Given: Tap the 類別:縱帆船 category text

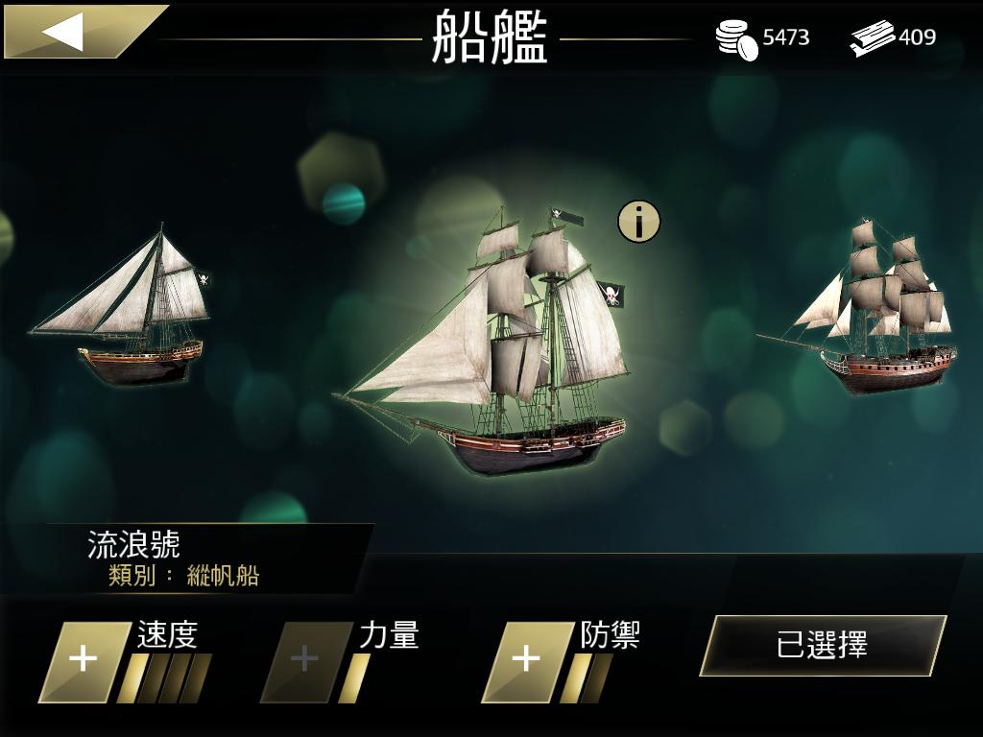Looking at the screenshot, I should 183,576.
